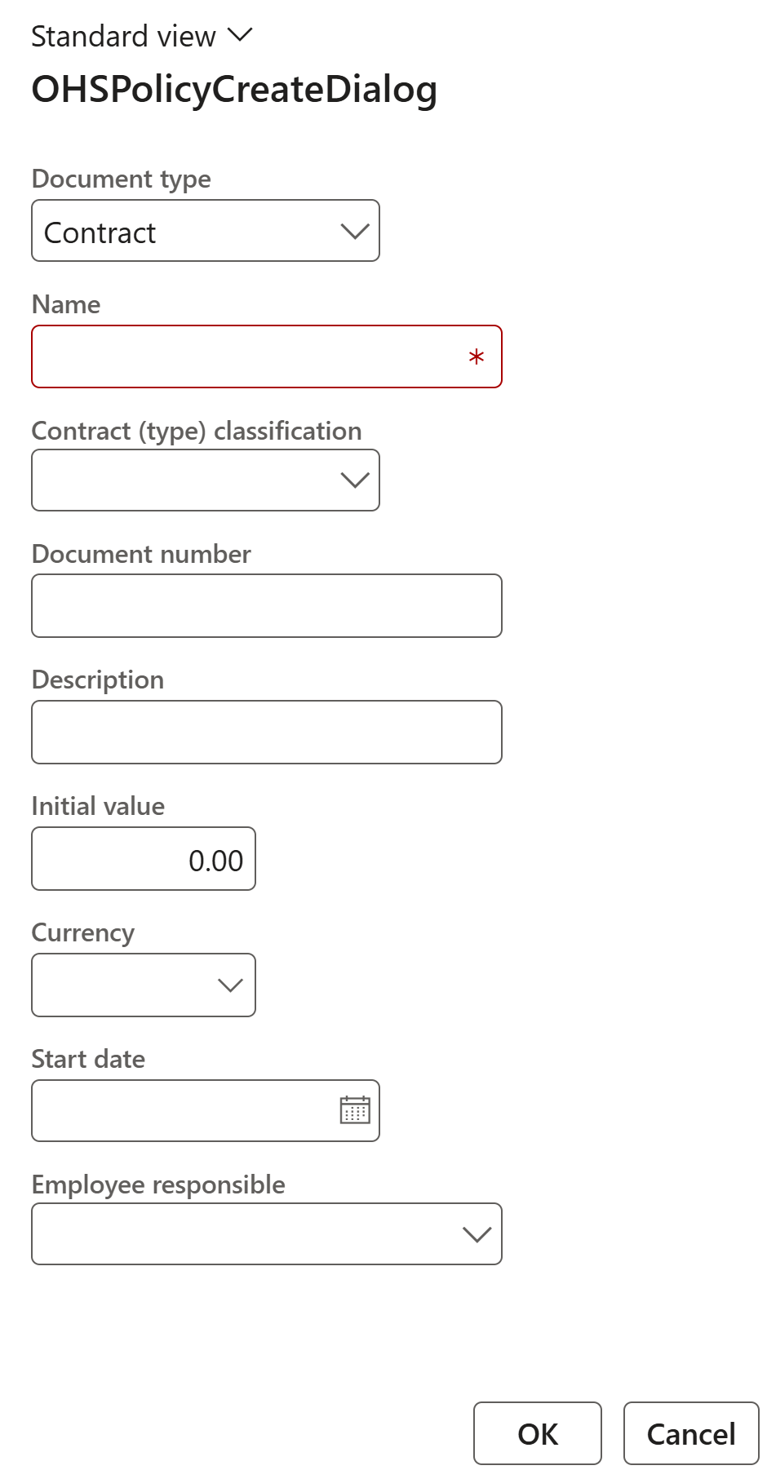Click the OHSPolicyCreateDialog heading

click(234, 90)
